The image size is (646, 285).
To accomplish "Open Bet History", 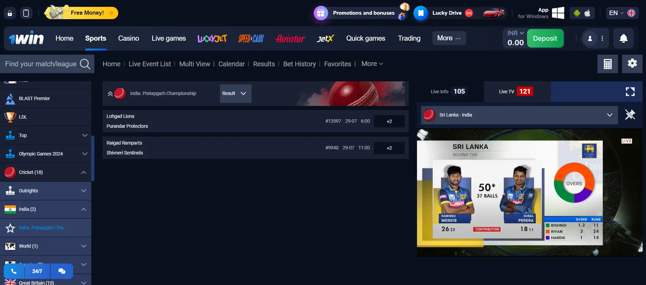I will click(299, 64).
